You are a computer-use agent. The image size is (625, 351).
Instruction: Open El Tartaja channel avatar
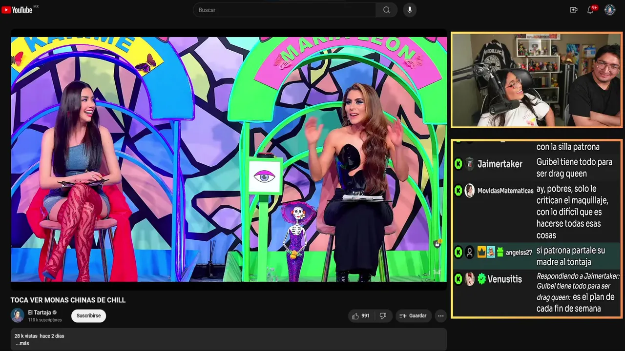pyautogui.click(x=18, y=315)
